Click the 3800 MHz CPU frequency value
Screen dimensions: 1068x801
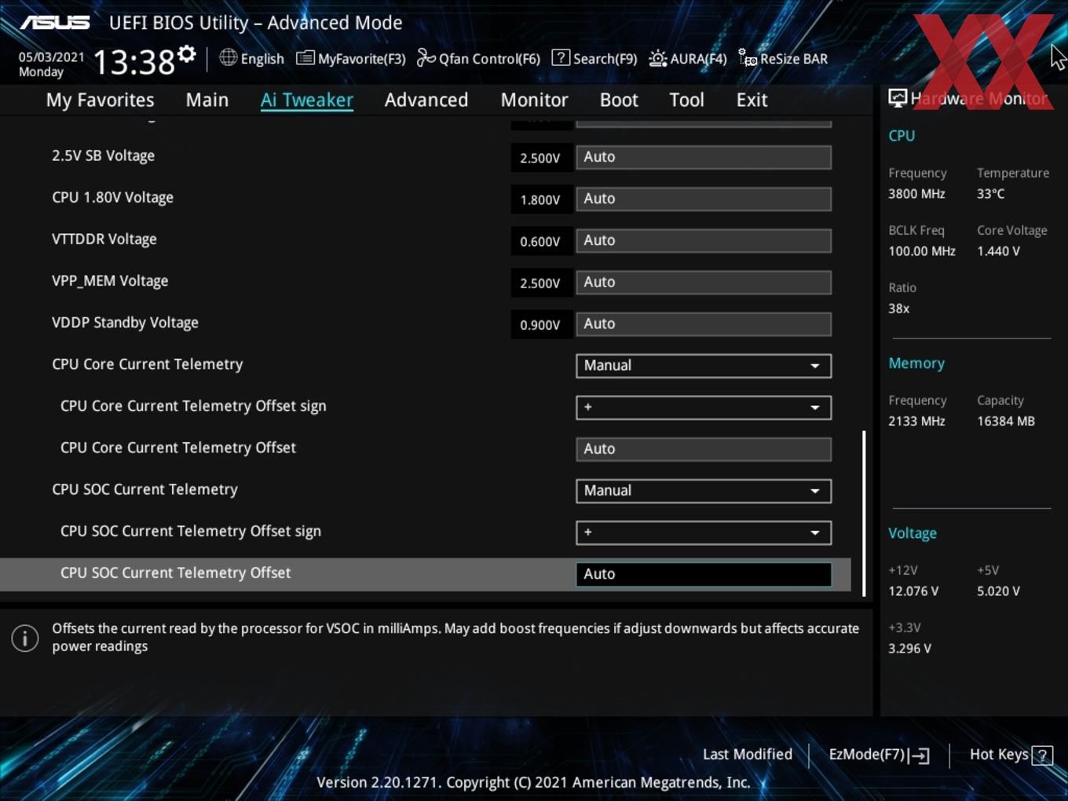click(x=916, y=193)
